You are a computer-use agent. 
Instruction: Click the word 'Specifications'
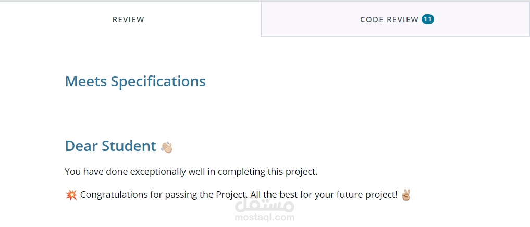[158, 82]
